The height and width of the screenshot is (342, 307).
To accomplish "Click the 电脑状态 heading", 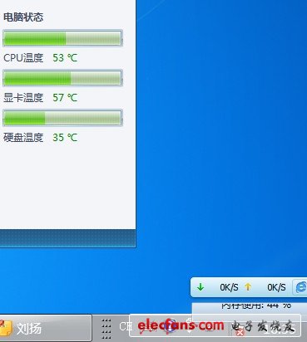I will [x=23, y=17].
